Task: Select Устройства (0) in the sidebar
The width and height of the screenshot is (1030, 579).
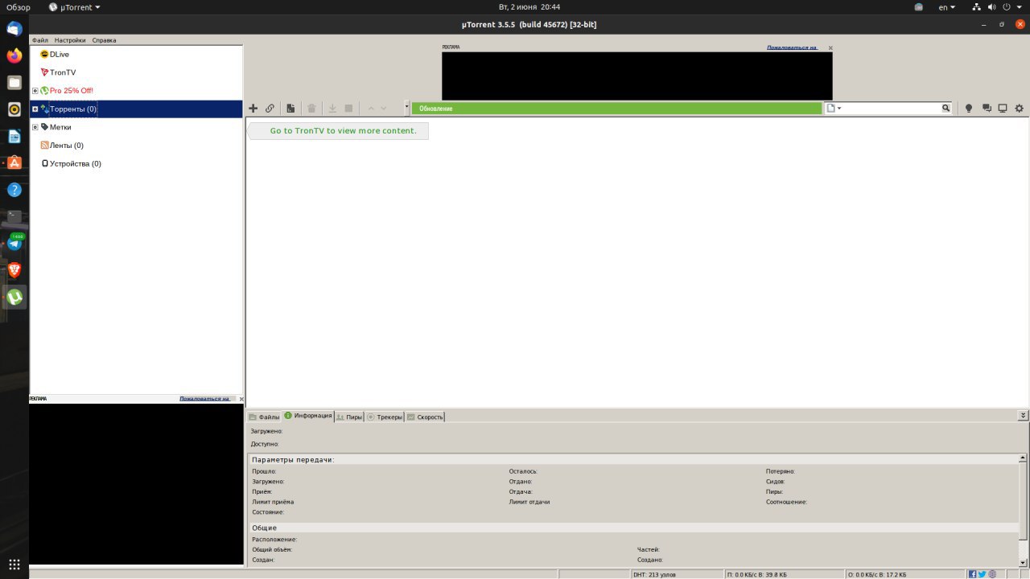Action: 76,164
